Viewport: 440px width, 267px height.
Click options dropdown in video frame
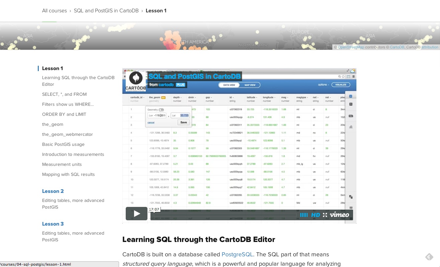click(x=323, y=85)
